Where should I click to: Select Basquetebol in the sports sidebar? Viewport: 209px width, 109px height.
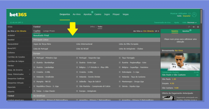[x=19, y=44]
